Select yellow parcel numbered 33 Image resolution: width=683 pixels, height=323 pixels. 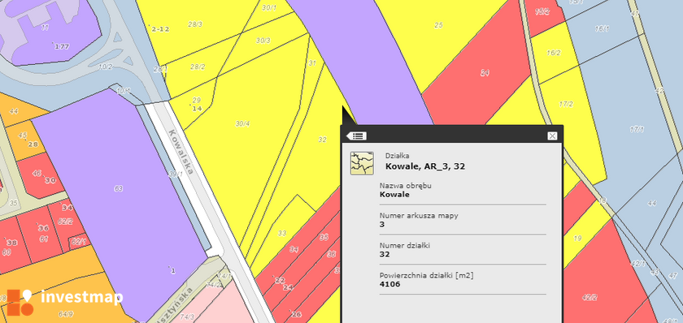click(282, 234)
